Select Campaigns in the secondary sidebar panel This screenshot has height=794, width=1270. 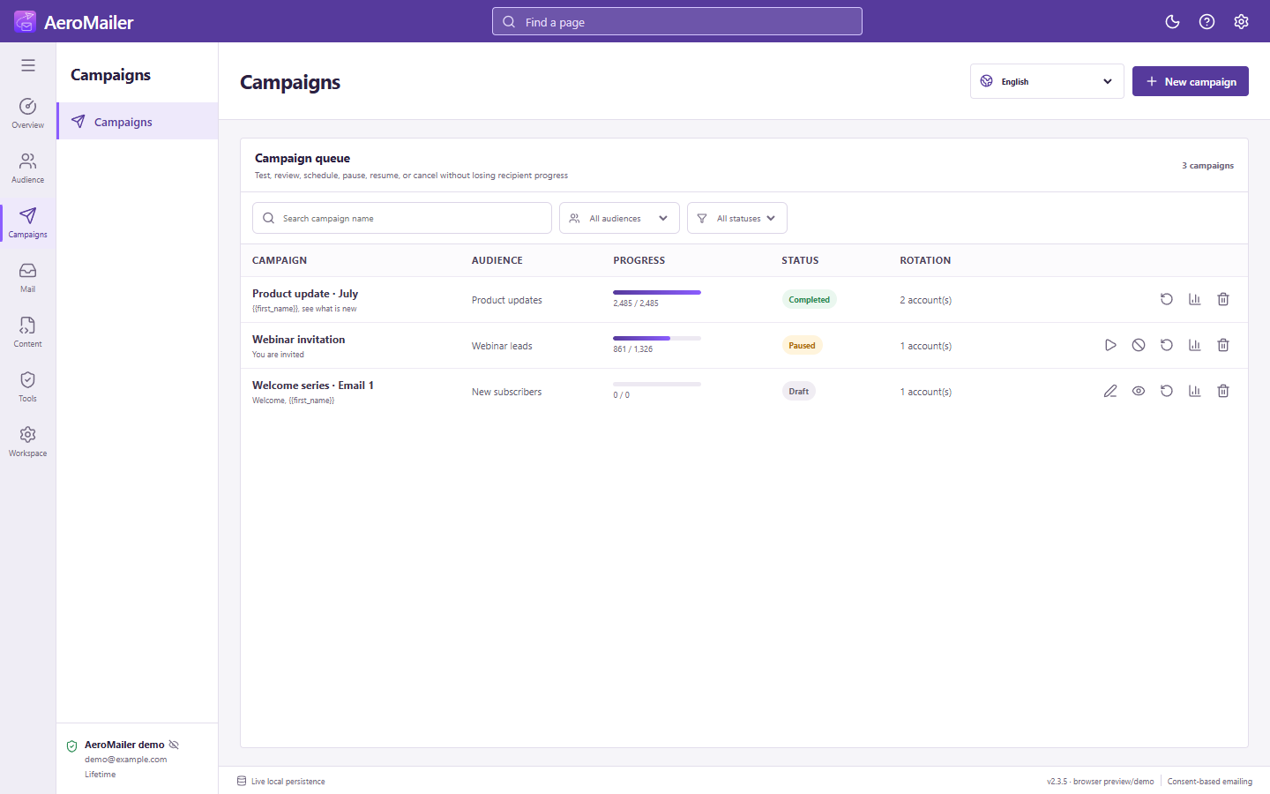point(138,121)
